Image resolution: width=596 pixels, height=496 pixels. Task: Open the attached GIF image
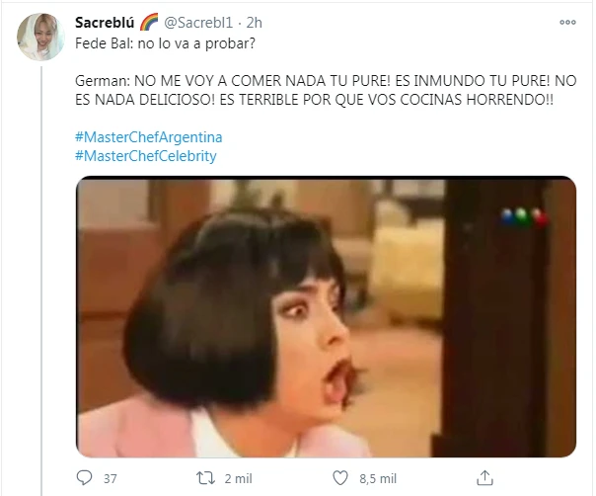[x=327, y=317]
